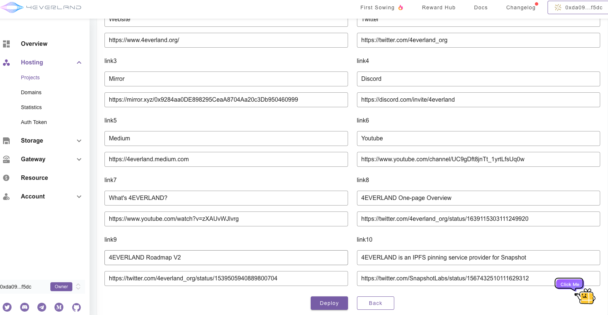Click the Back button

point(376,303)
